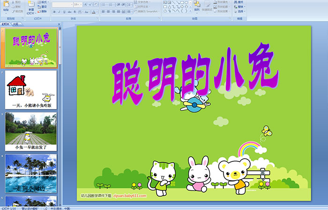Click the Numbering list icon

coord(112,5)
